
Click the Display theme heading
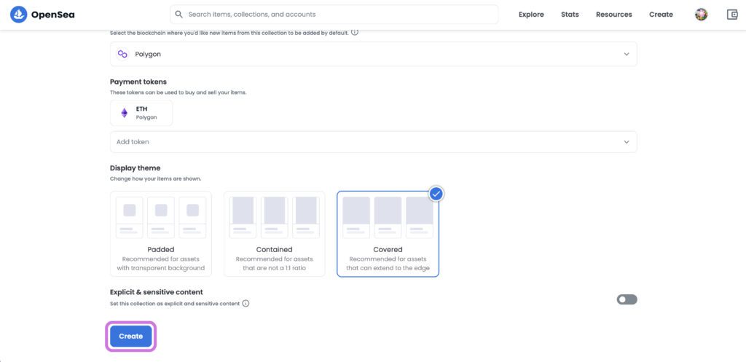coord(135,168)
